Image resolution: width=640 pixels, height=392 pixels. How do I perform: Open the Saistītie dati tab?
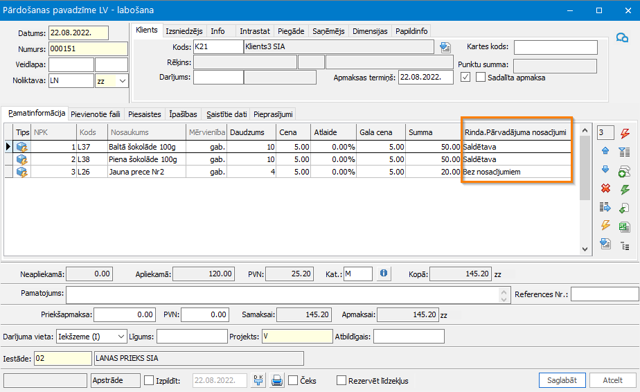pos(226,114)
